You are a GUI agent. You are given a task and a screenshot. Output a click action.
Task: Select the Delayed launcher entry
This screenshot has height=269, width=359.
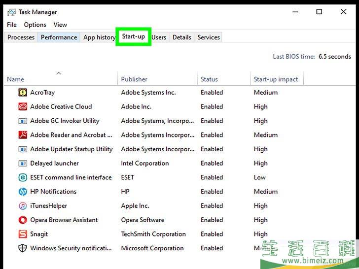point(54,164)
